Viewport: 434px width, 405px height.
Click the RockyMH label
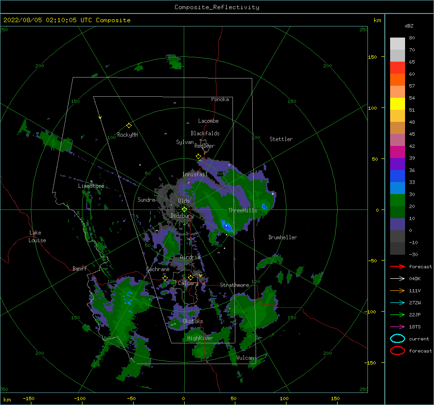tap(127, 135)
